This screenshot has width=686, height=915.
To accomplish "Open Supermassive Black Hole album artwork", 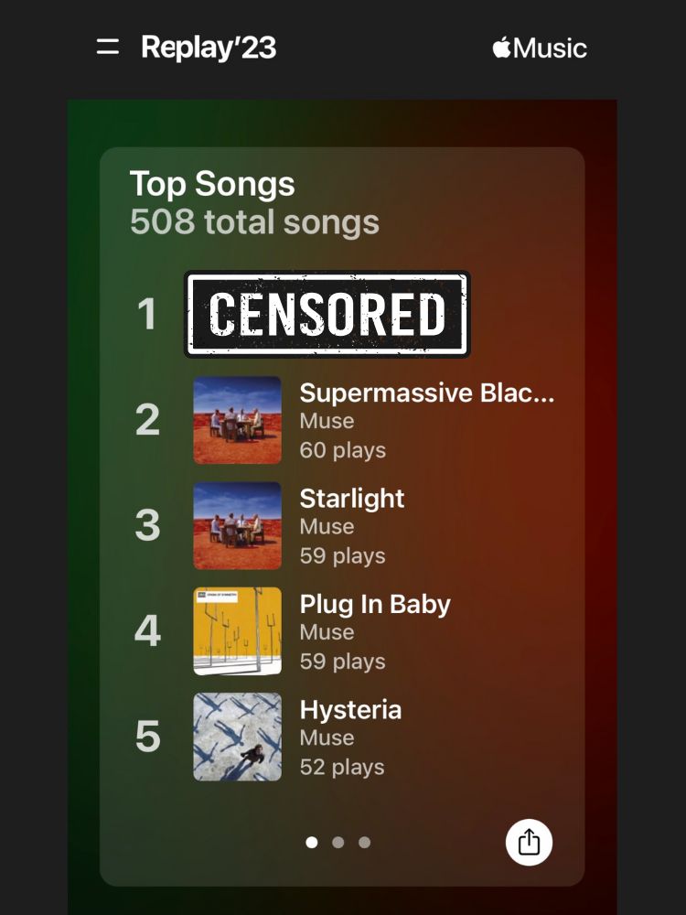I will [237, 420].
